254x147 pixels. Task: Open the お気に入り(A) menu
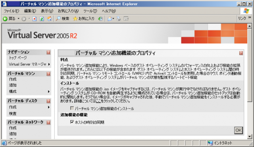pos(68,11)
